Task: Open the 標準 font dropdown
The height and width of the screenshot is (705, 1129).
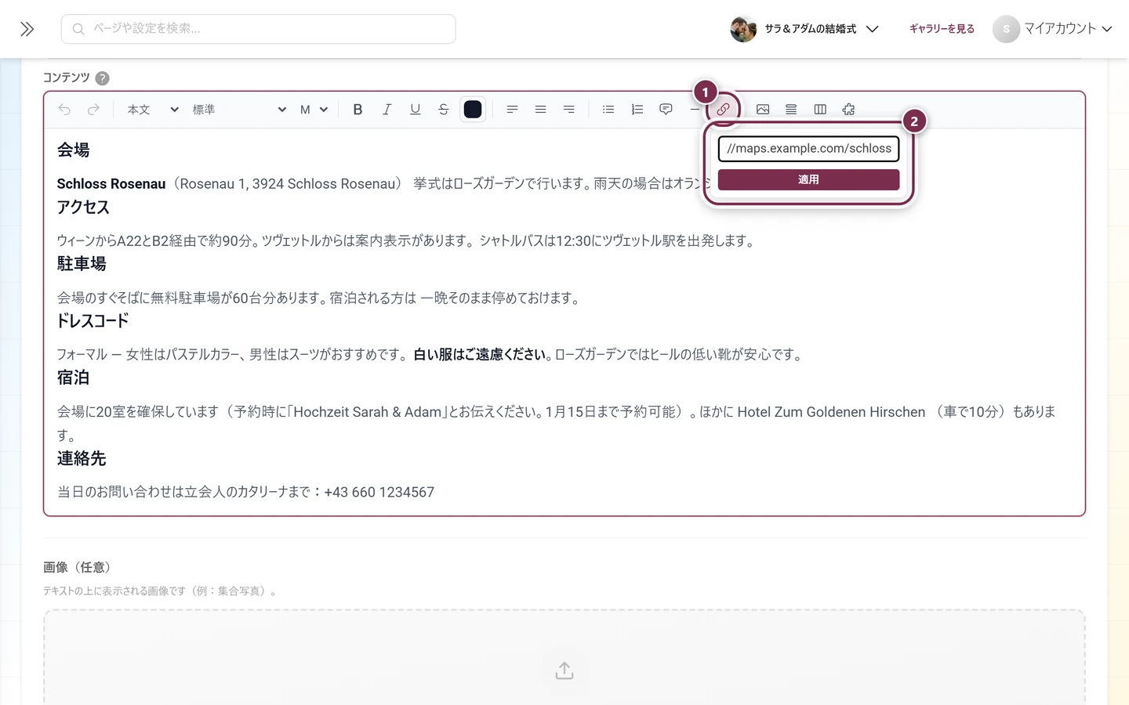Action: click(x=239, y=110)
